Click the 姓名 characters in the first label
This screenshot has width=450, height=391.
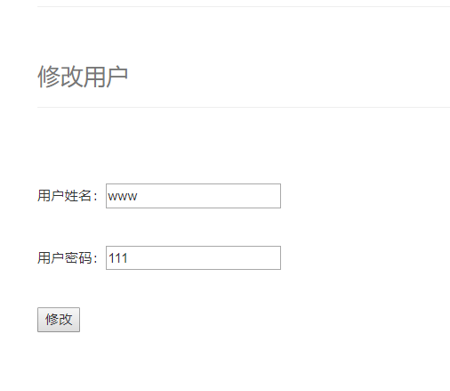(77, 196)
